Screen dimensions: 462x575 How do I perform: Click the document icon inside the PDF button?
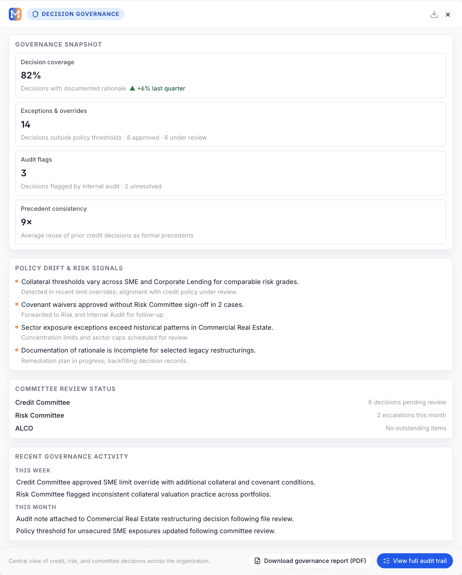[x=257, y=561]
